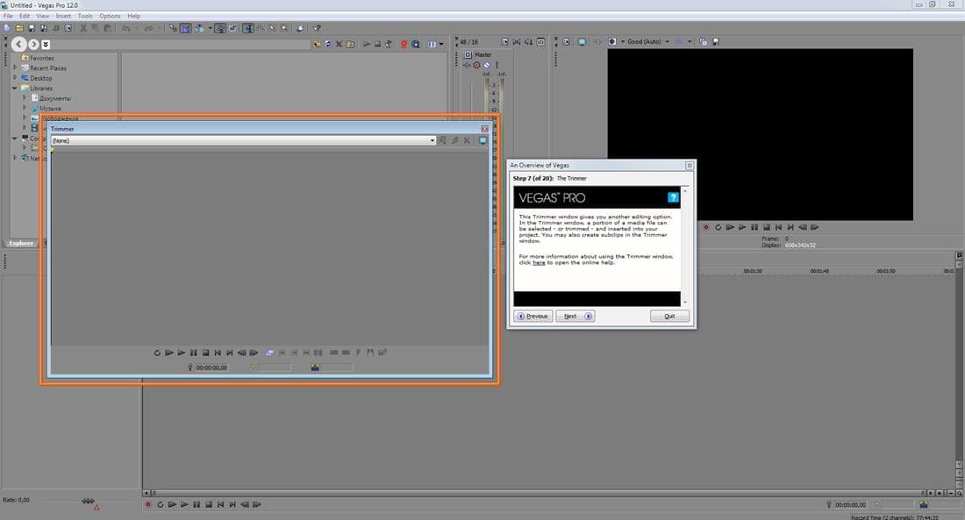
Task: Click the Explorer stop preview icon
Action: tap(377, 45)
